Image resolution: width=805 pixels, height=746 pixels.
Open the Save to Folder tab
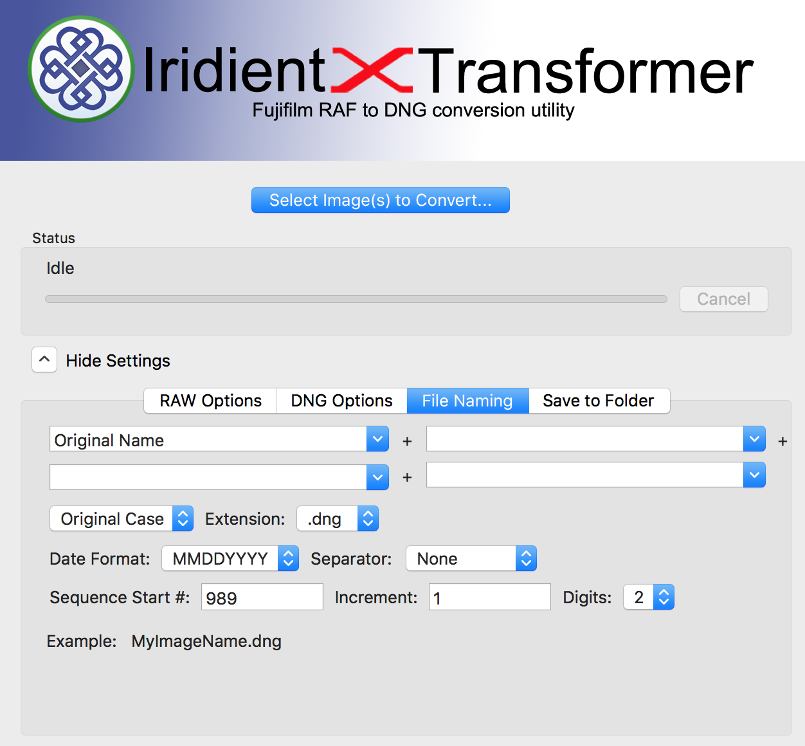click(599, 401)
